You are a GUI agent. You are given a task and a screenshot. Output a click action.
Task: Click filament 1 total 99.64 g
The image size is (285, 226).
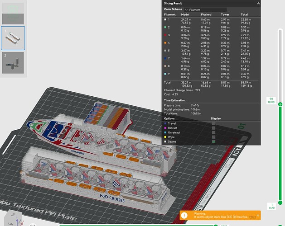pos(246,23)
